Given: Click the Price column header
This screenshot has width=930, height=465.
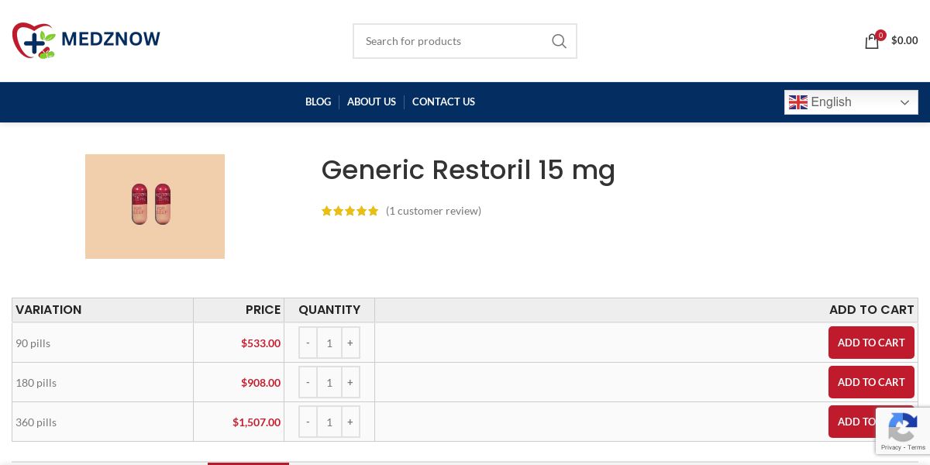Looking at the screenshot, I should 239,310.
